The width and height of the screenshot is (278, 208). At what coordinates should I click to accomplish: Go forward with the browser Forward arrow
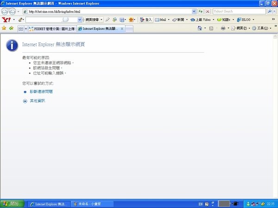[12, 12]
